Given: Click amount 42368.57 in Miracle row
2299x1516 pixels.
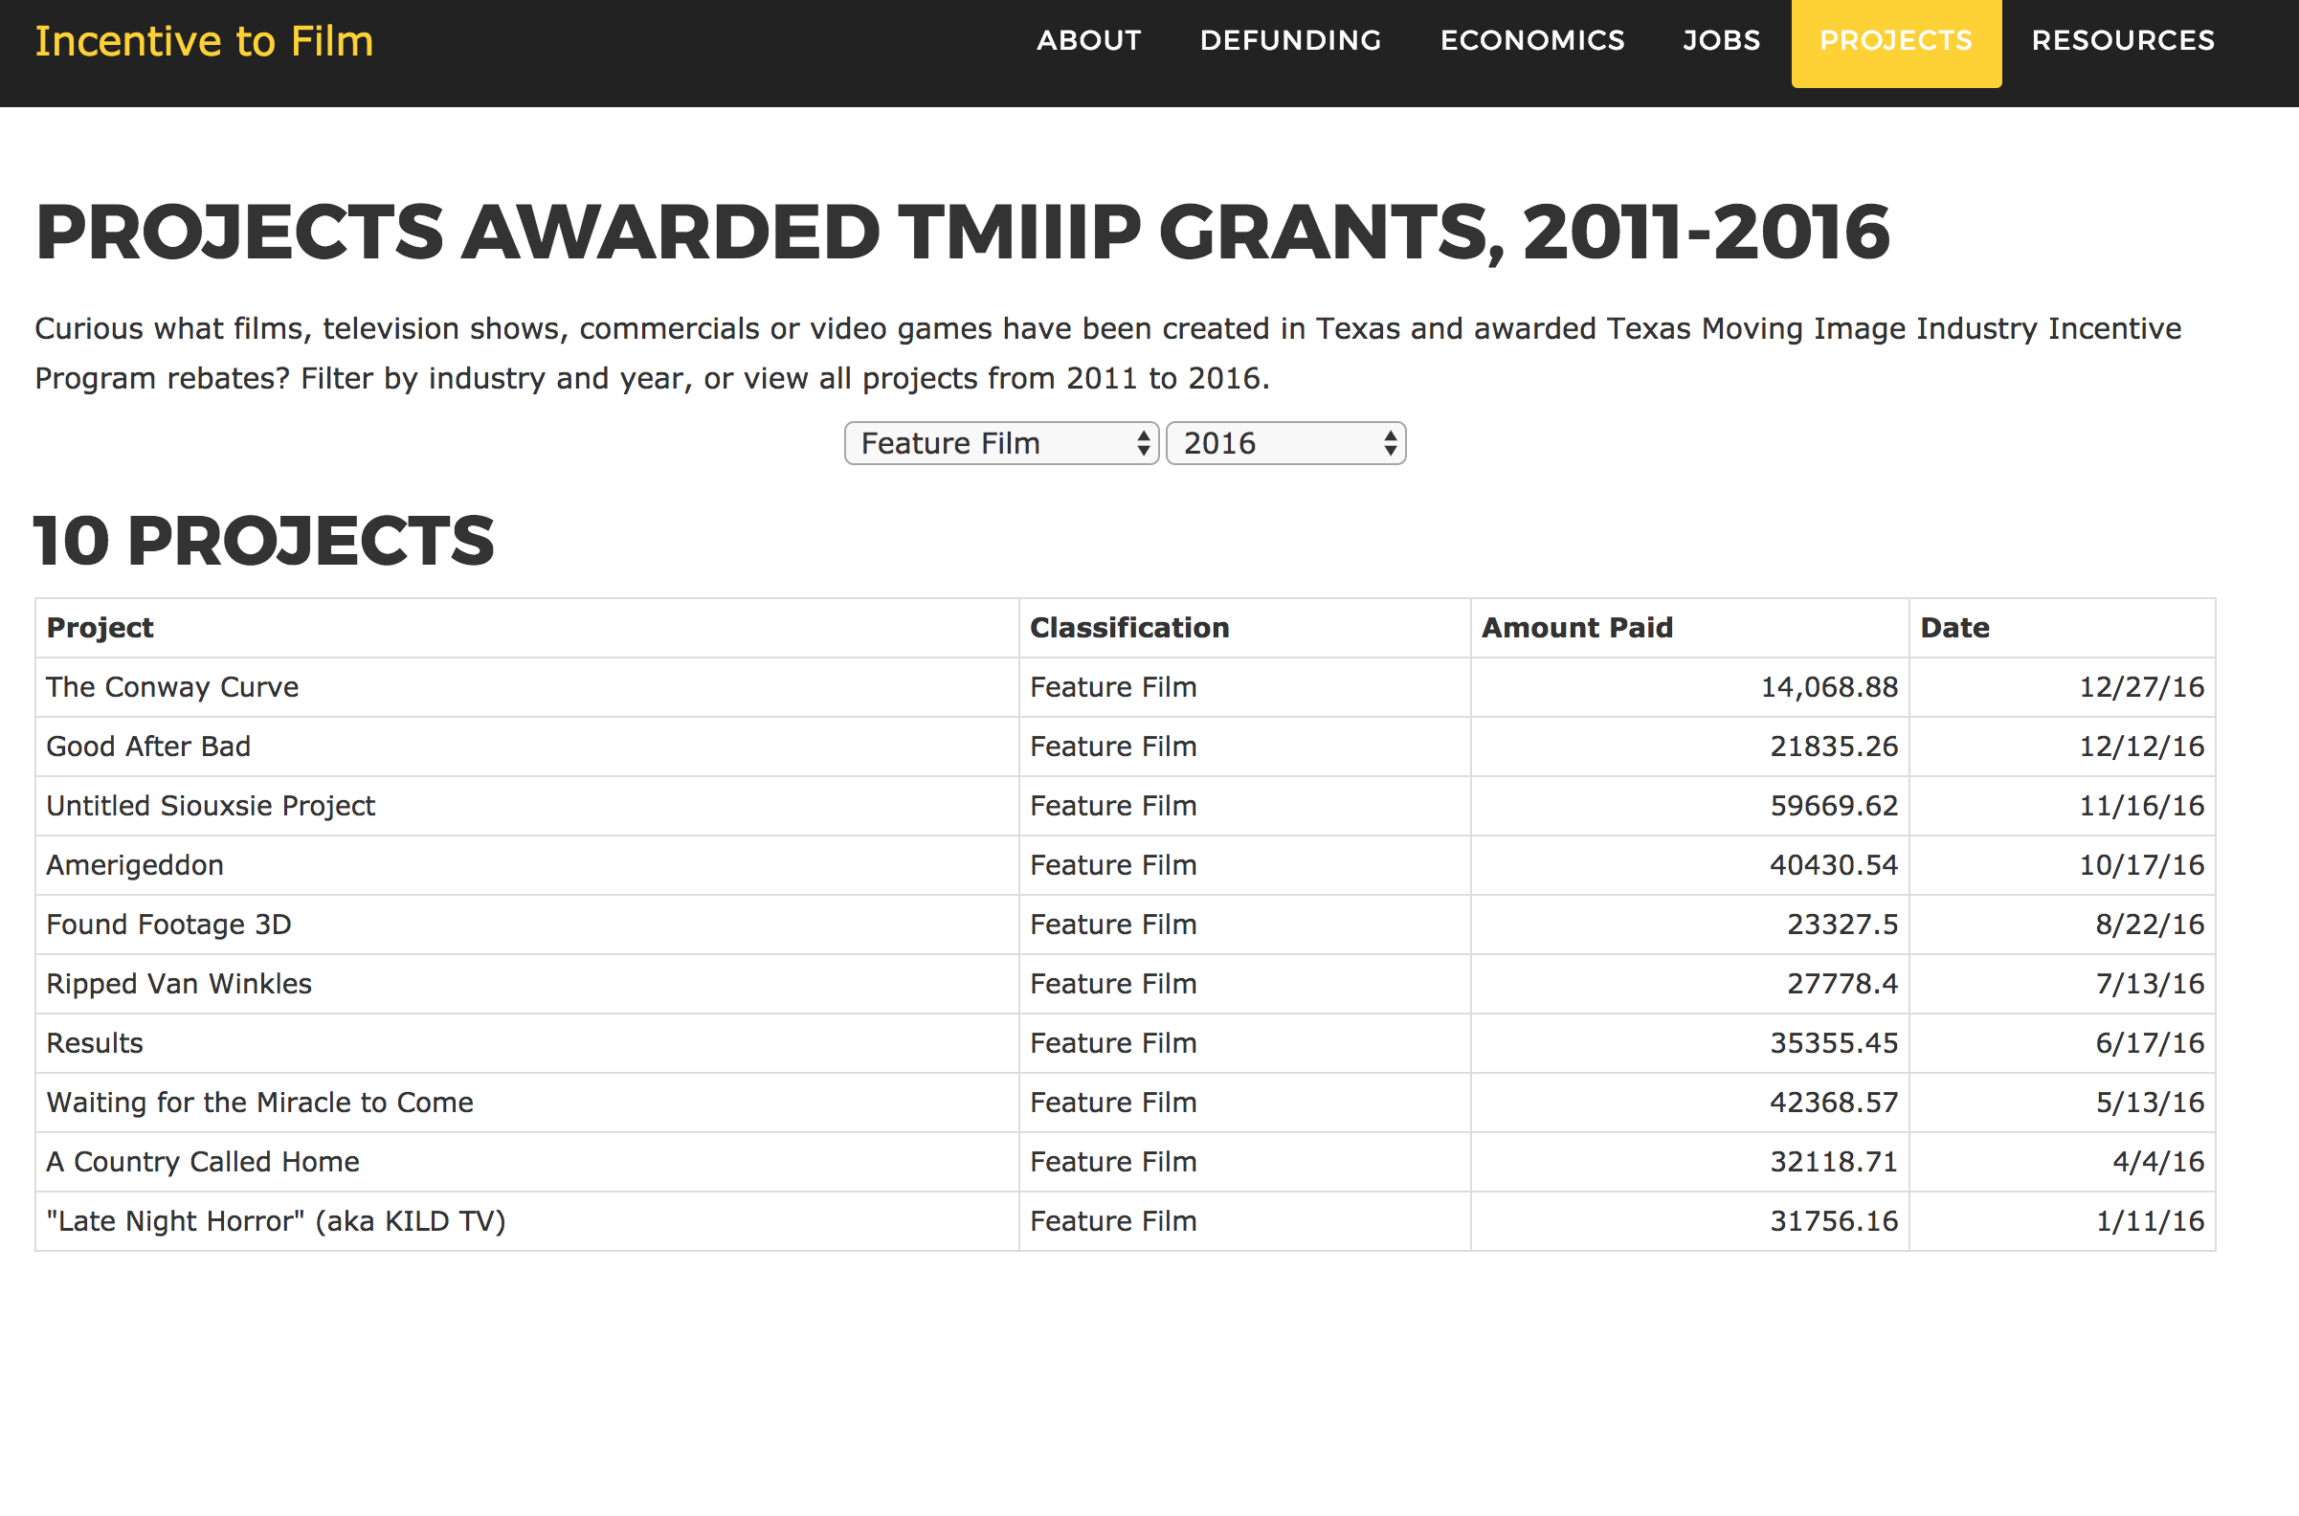Looking at the screenshot, I should pos(1834,1104).
